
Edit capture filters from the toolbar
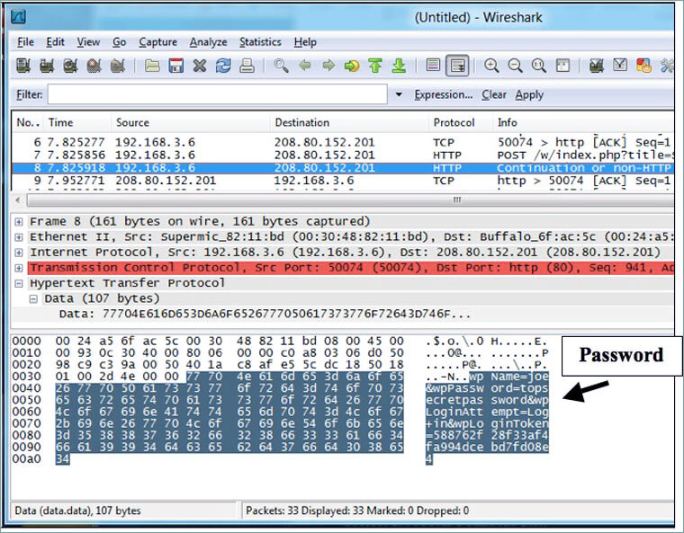(x=597, y=66)
